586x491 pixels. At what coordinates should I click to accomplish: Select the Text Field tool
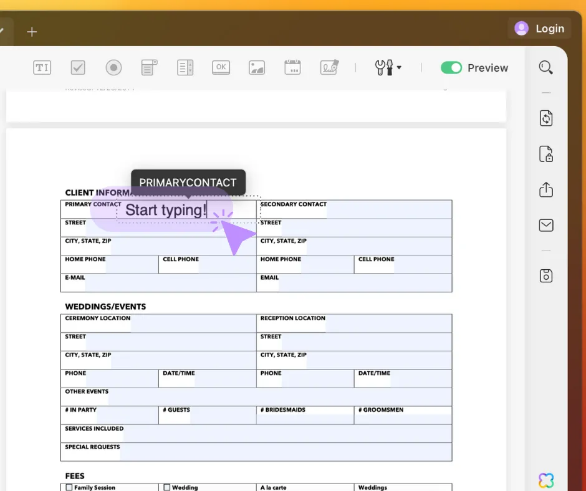click(42, 67)
